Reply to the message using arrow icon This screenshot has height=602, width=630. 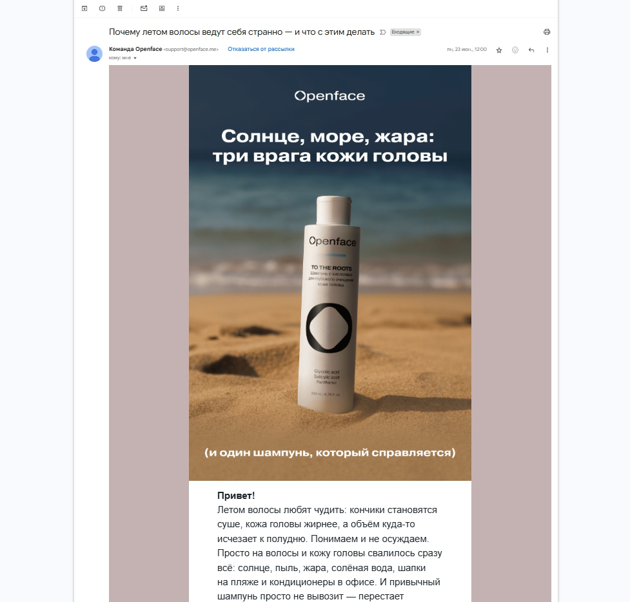[x=531, y=50]
